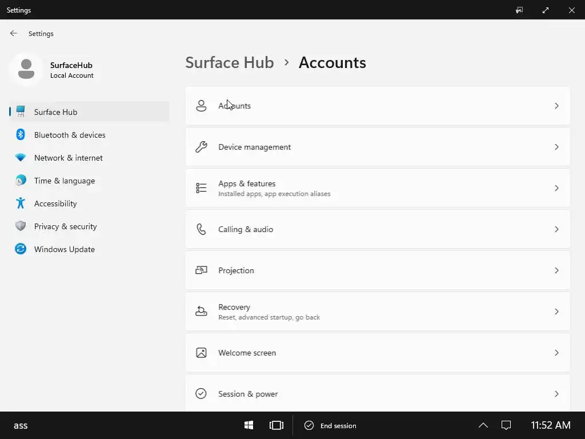Viewport: 585px width, 439px height.
Task: Select Surface Hub in the sidebar
Action: [x=90, y=111]
